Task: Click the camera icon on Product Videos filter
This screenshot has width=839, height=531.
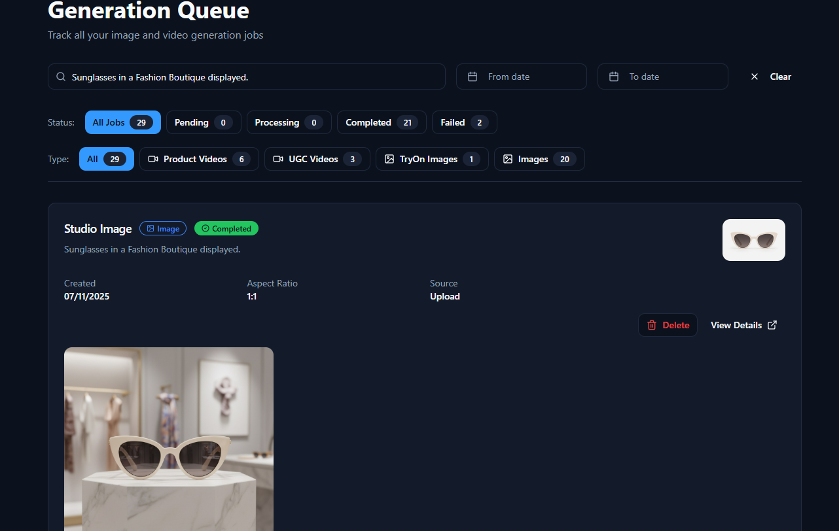Action: 152,159
